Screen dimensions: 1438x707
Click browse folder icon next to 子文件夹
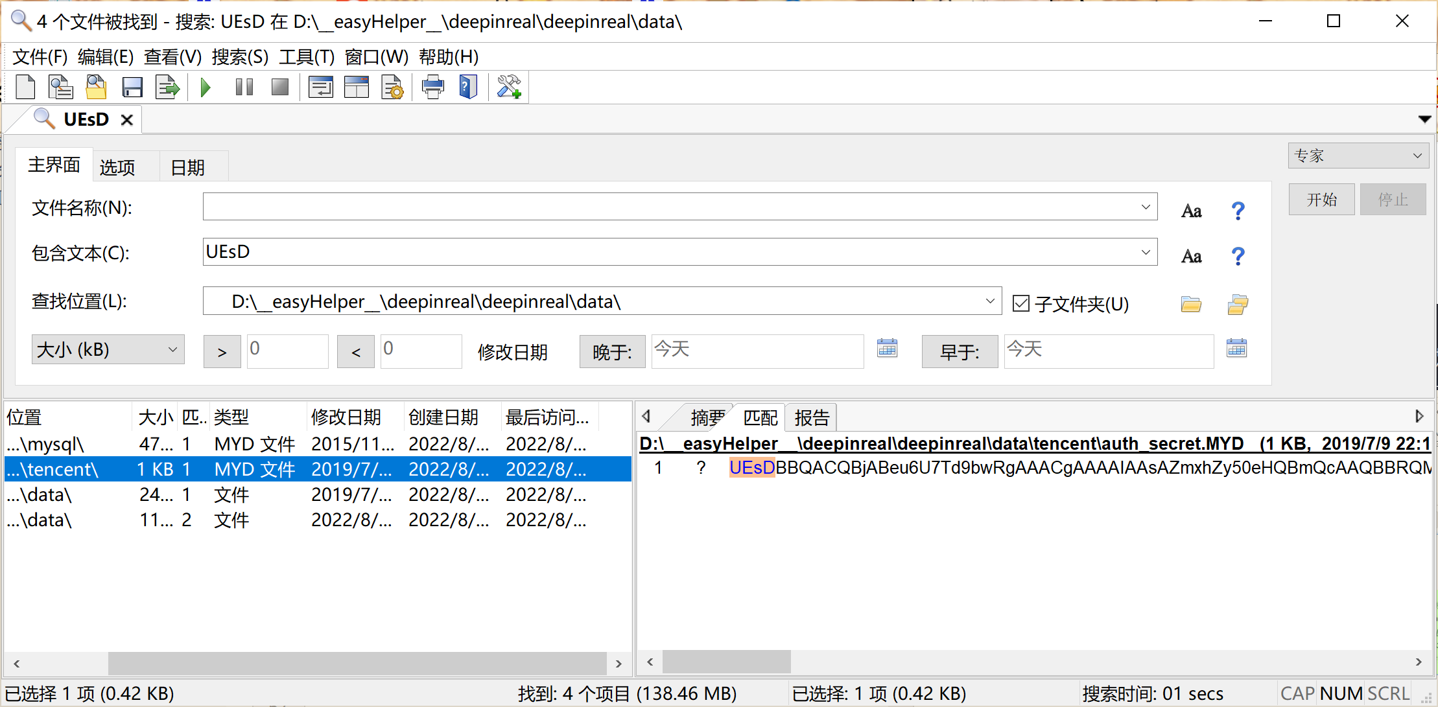tap(1190, 304)
